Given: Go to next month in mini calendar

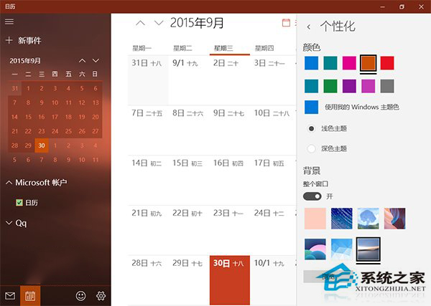Looking at the screenshot, I should click(x=96, y=61).
